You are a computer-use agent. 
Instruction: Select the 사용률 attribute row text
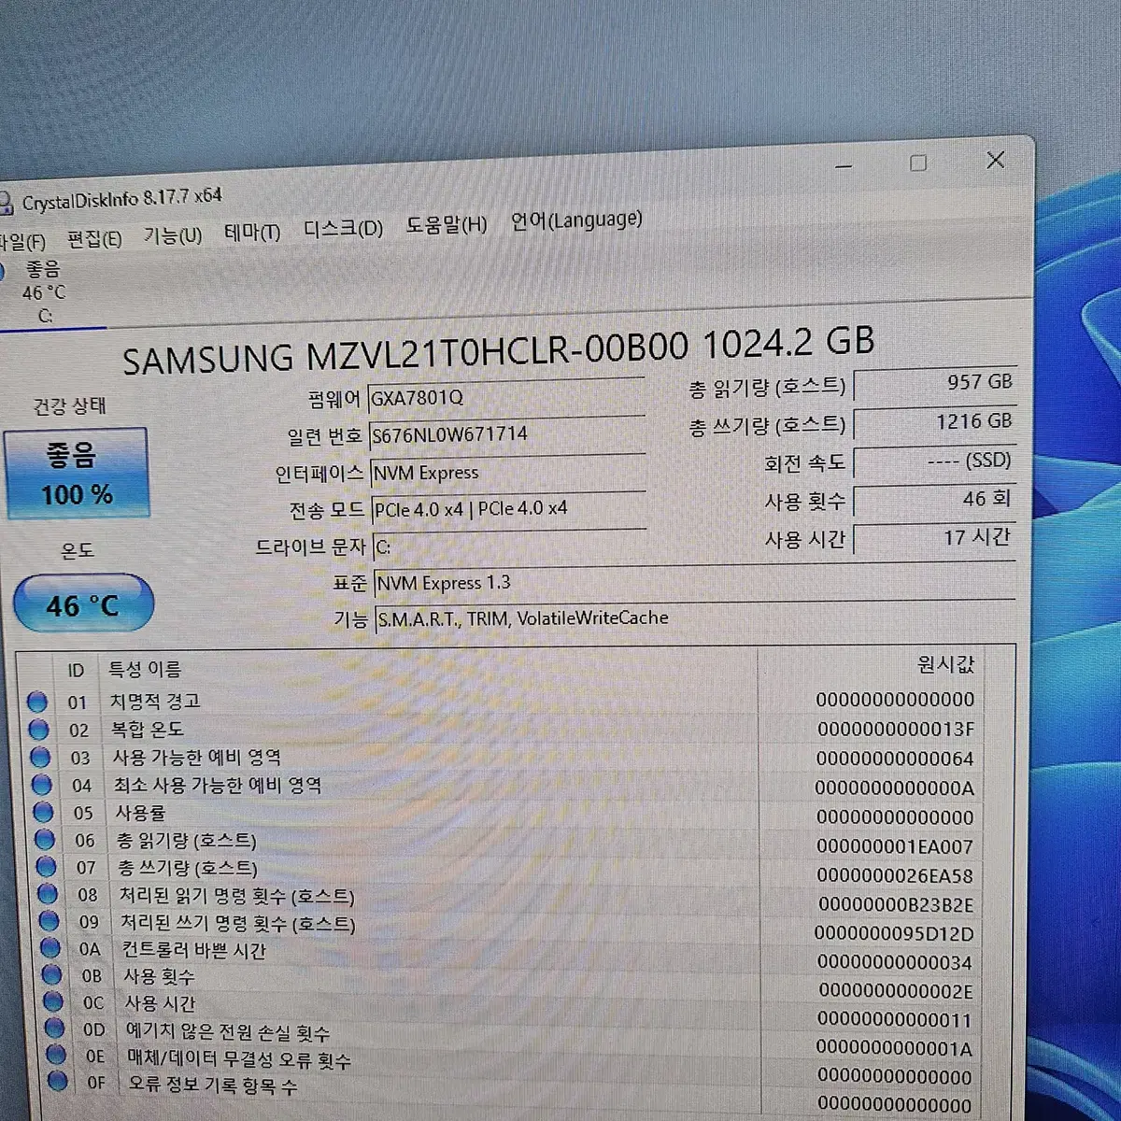tap(141, 813)
